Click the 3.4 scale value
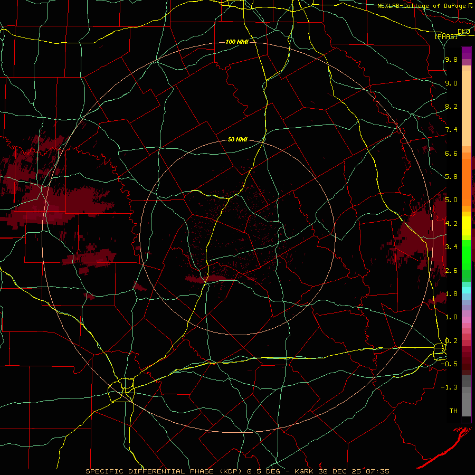This screenshot has height=475, width=475. pos(451,247)
